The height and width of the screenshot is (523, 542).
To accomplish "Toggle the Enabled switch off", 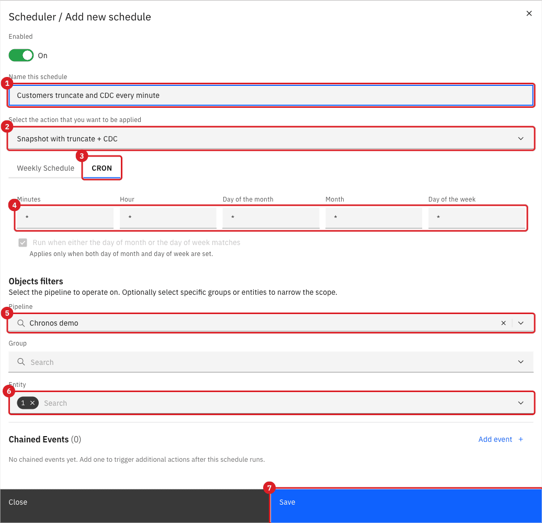I will coord(21,55).
